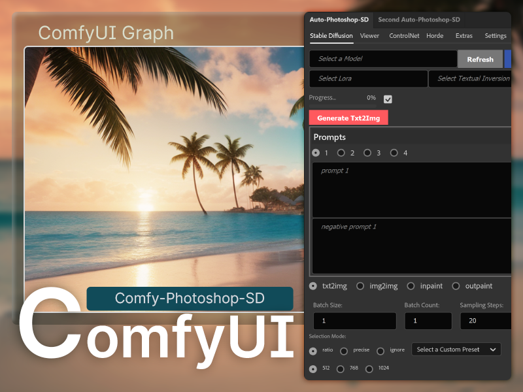Select prompt slot 4
This screenshot has height=392, width=523.
point(394,152)
